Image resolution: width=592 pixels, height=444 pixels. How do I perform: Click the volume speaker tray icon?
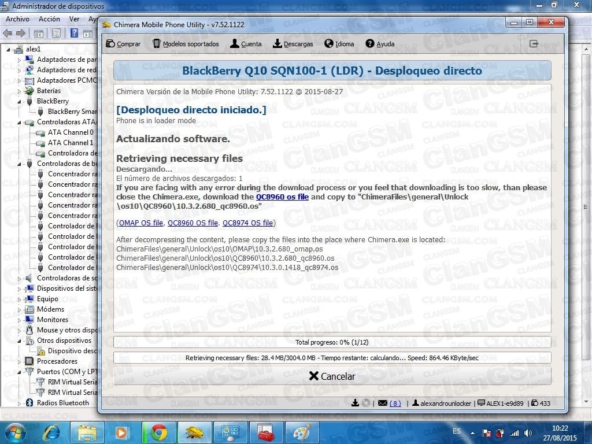[x=528, y=433]
